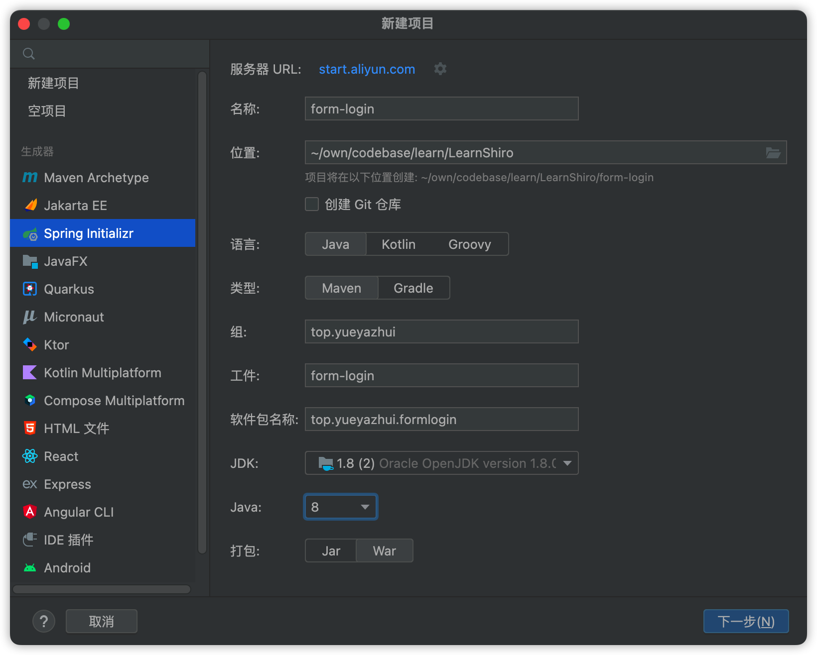Click the HTML5 file icon
This screenshot has width=817, height=655.
tap(30, 428)
